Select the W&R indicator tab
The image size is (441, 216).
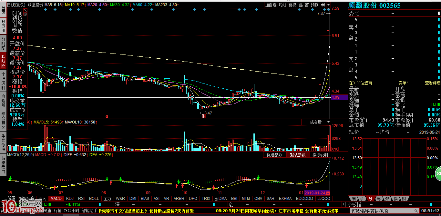(x=120, y=198)
